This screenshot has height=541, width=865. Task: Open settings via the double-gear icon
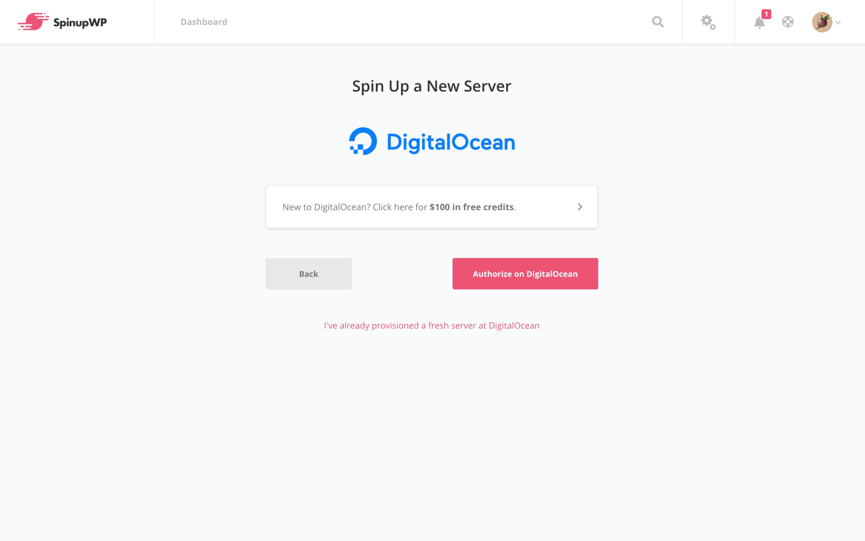pyautogui.click(x=708, y=22)
